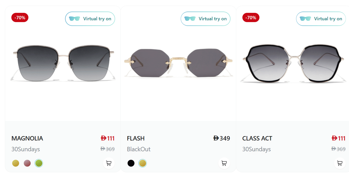349x179 pixels.
Task: Click the -70% badge on MAGNOLIA
Action: pos(20,18)
